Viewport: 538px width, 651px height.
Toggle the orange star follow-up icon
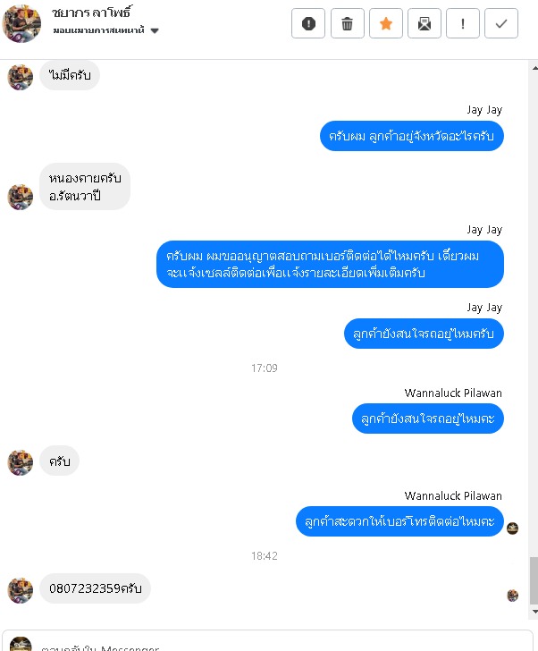386,23
